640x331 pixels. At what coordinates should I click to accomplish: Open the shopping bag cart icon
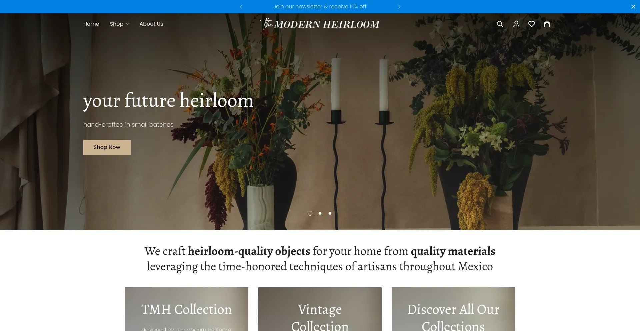(x=547, y=24)
